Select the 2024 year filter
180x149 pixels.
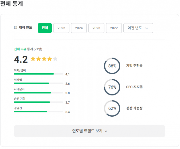pos(79,28)
